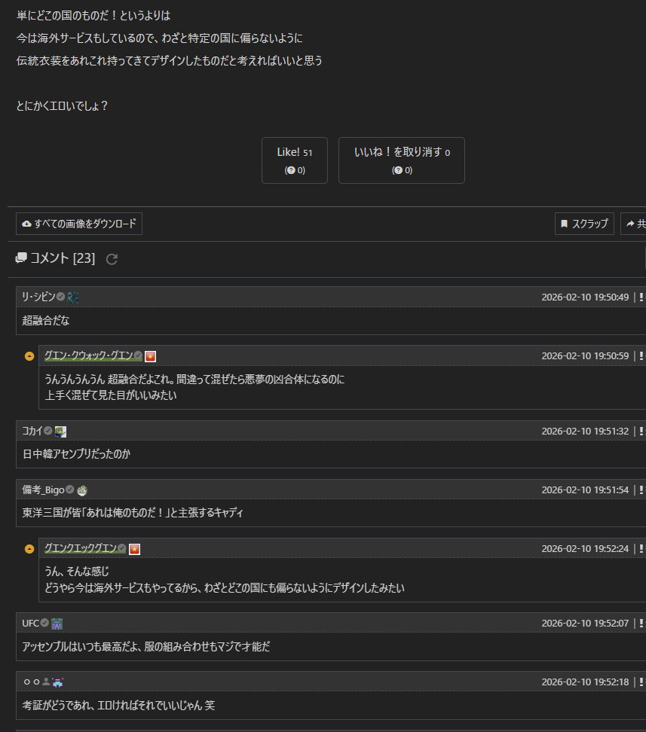The width and height of the screenshot is (646, 732).
Task: Open the グエン・クウォック・グエン username link
Action: [x=88, y=355]
